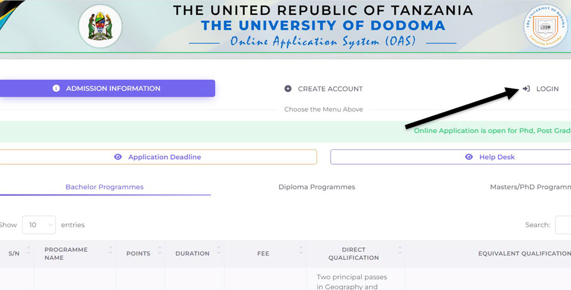Click the Tanzania coat of arms emblem
This screenshot has height=290, width=571.
coord(100,26)
